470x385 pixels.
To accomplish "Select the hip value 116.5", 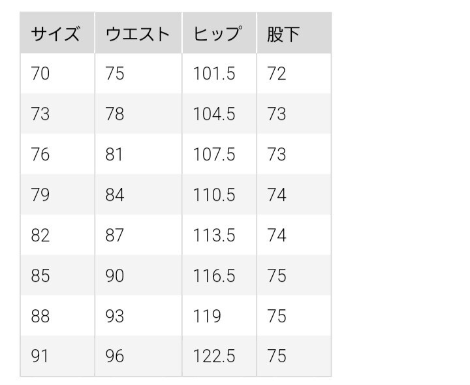I will (213, 276).
